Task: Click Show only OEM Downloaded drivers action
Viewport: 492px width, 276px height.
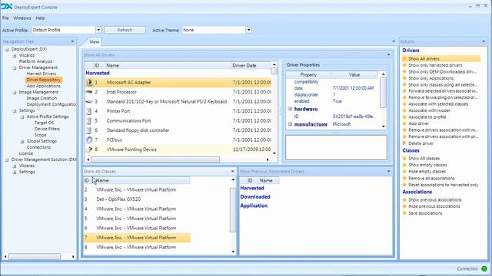Action: click(443, 71)
